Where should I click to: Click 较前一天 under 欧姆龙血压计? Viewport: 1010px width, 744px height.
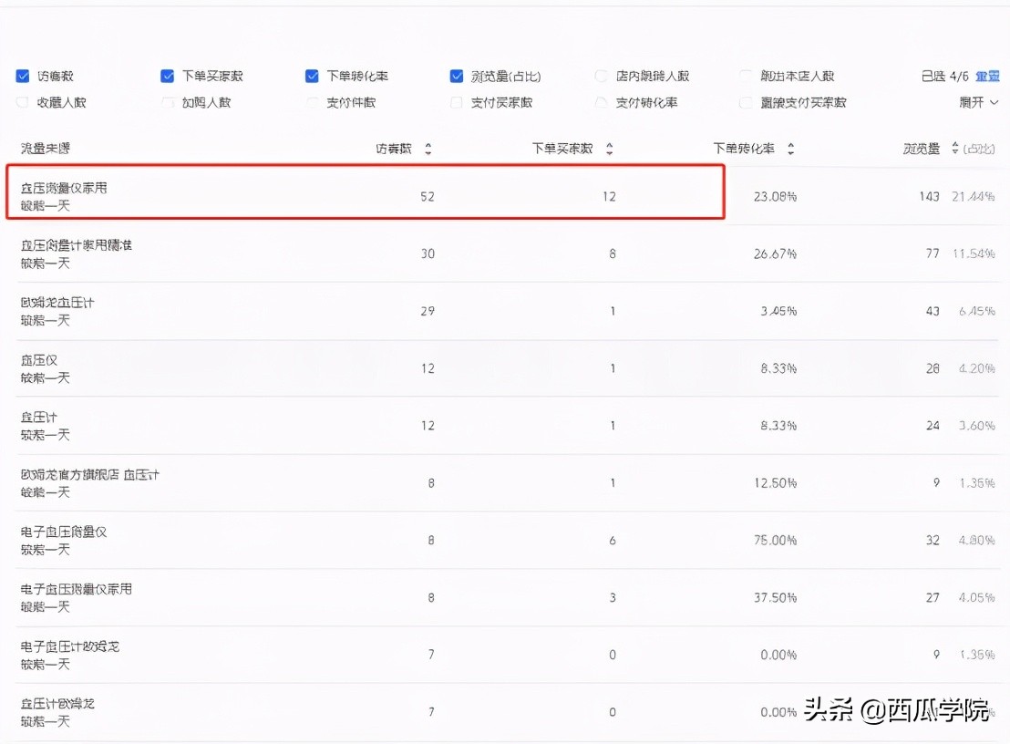[x=45, y=320]
